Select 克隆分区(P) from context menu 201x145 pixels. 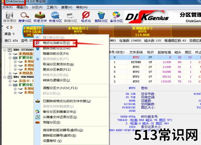pyautogui.click(x=51, y=122)
